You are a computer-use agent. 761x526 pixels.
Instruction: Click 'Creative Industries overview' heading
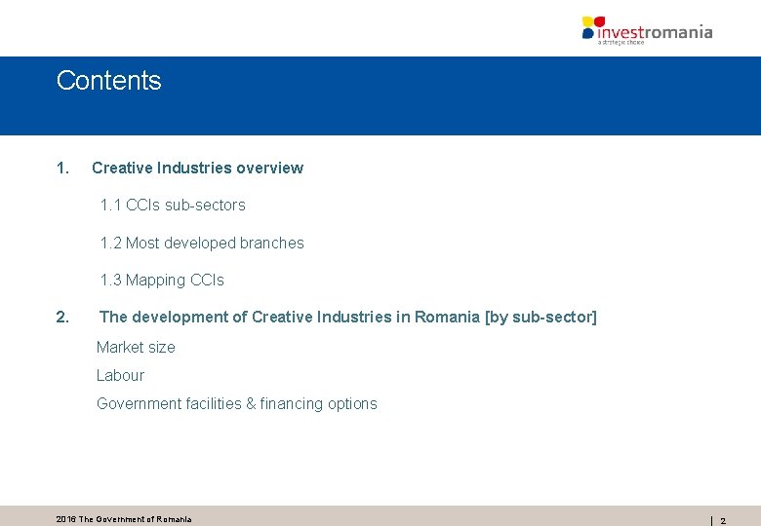coord(197,168)
